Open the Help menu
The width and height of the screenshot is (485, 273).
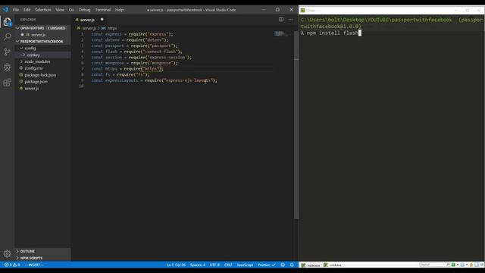click(120, 10)
